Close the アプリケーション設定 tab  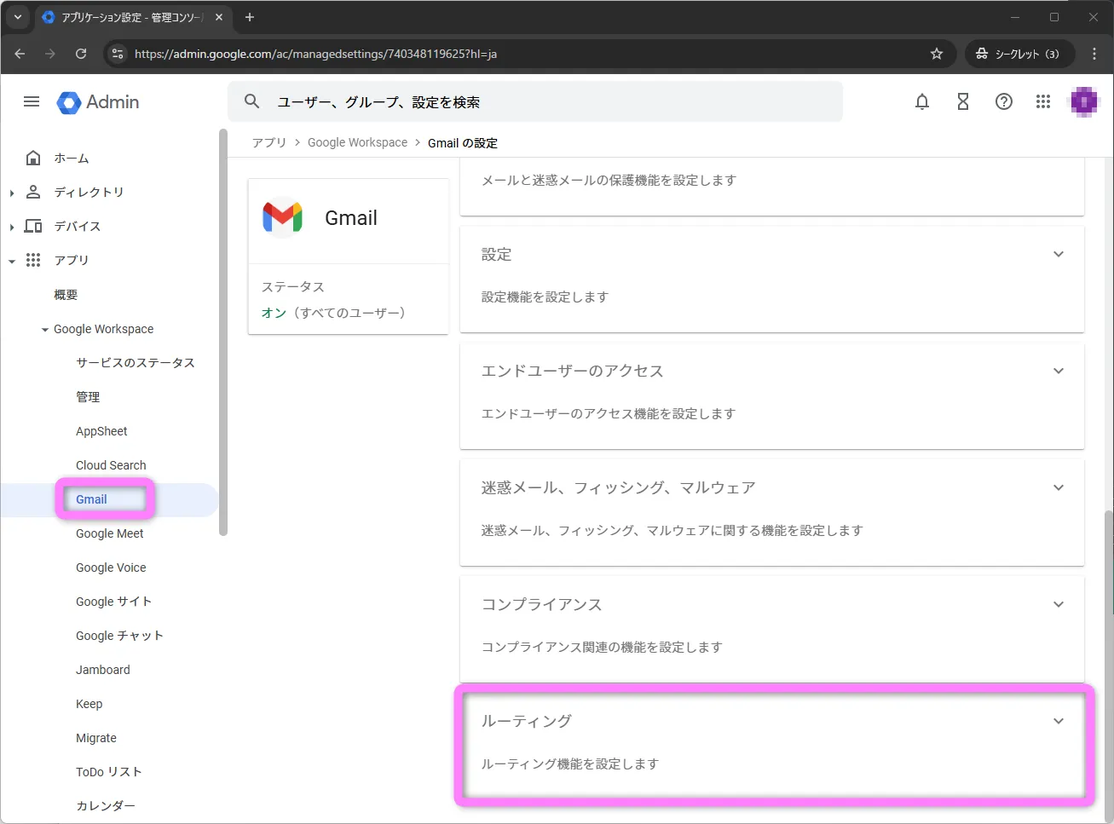[x=219, y=17]
